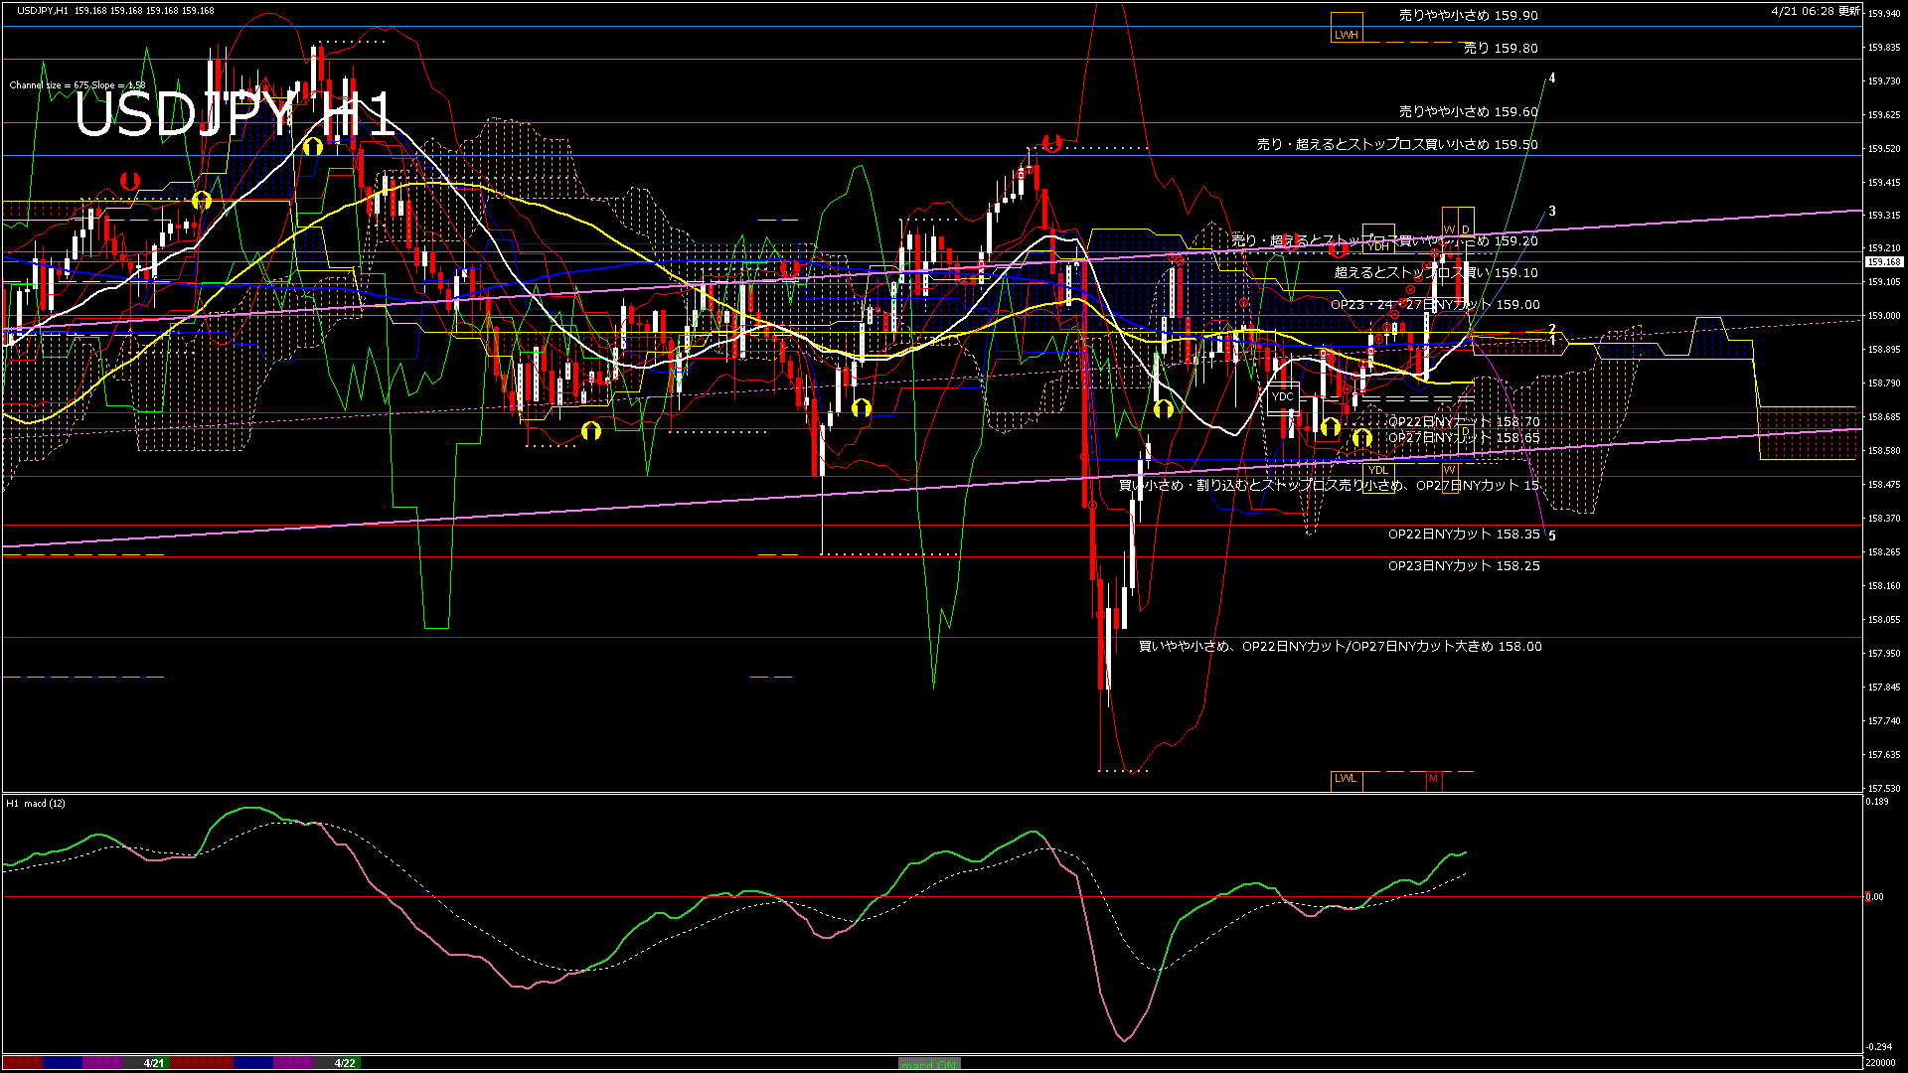Click the H1 macd (12) indicator label
The height and width of the screenshot is (1073, 1908).
click(36, 804)
